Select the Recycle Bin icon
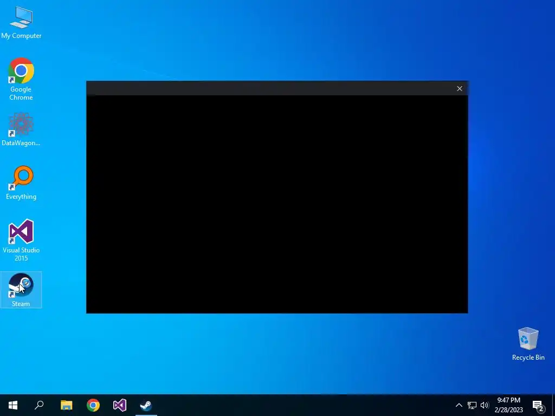This screenshot has width=555, height=416. tap(528, 344)
